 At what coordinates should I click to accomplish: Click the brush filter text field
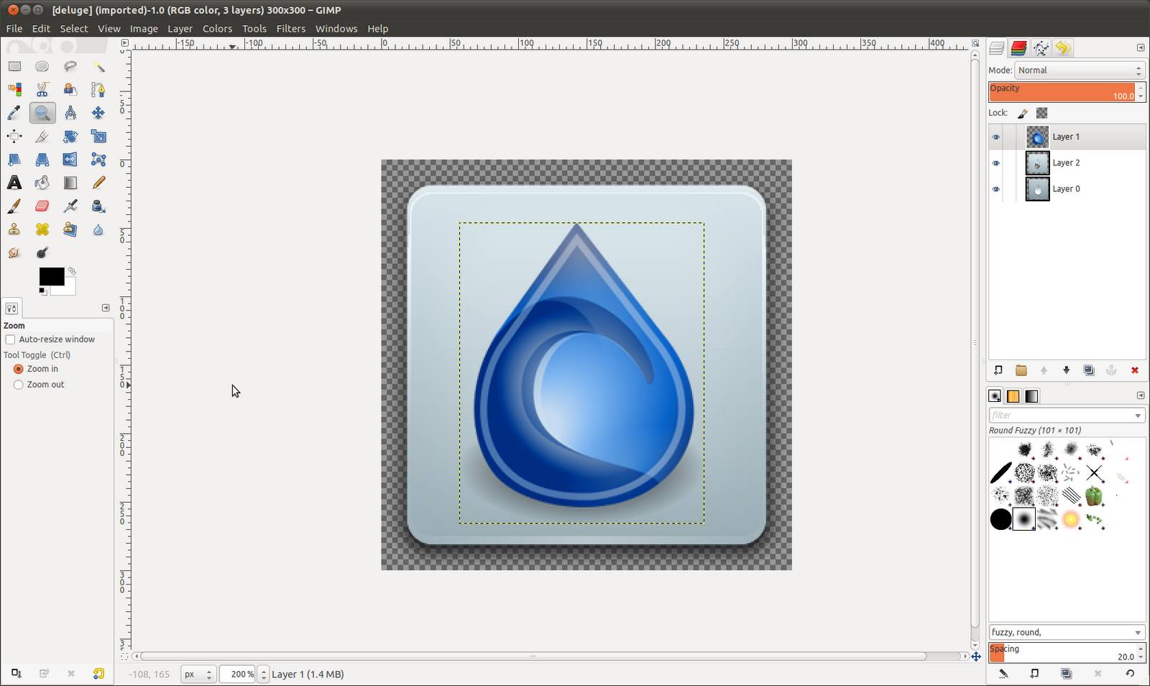coord(1061,416)
